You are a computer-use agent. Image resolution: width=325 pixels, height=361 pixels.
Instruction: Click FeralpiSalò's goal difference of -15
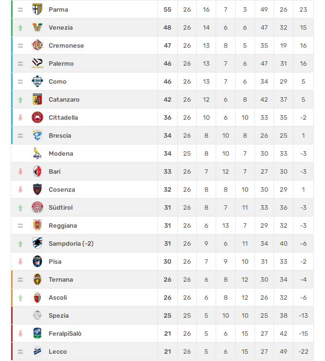[x=304, y=334]
